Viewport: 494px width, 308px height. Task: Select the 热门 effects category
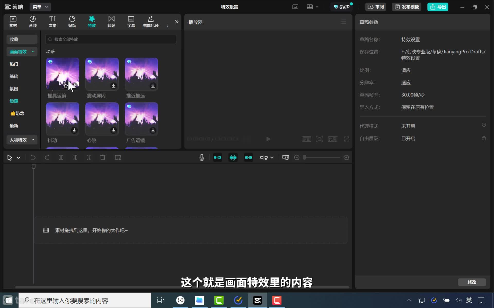click(x=14, y=64)
